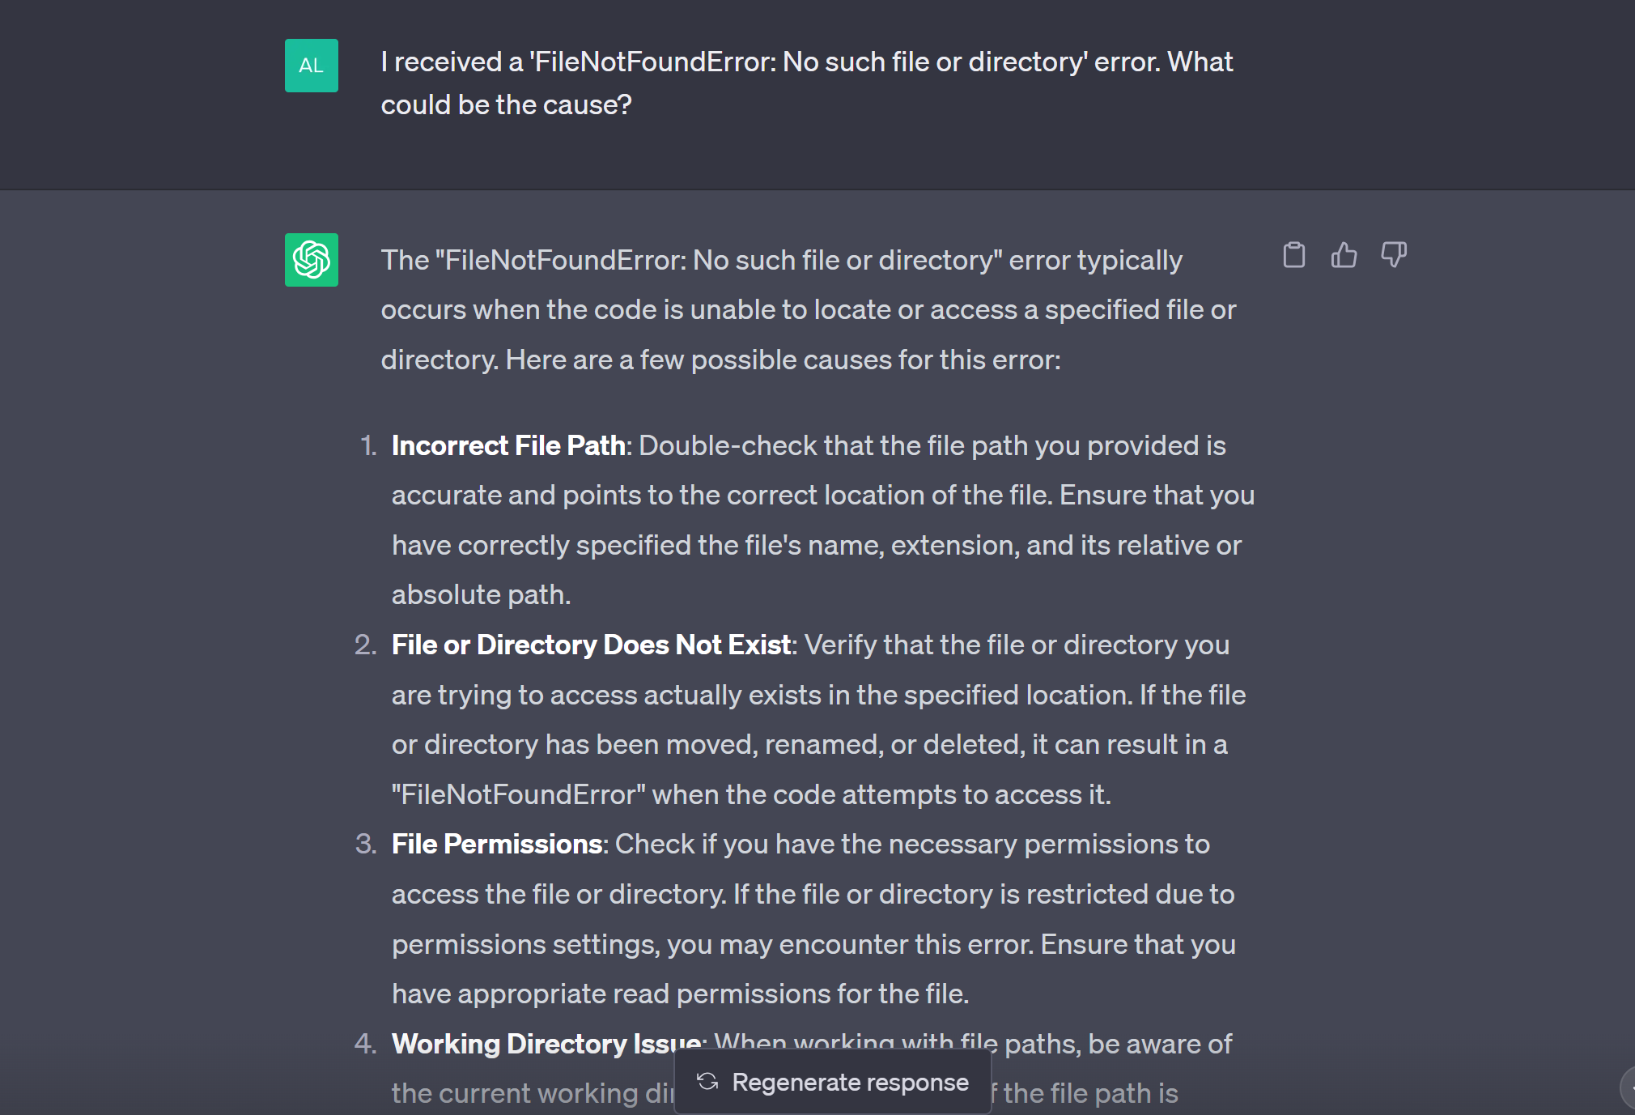Click the list number 2 marker
The width and height of the screenshot is (1635, 1115).
(366, 645)
